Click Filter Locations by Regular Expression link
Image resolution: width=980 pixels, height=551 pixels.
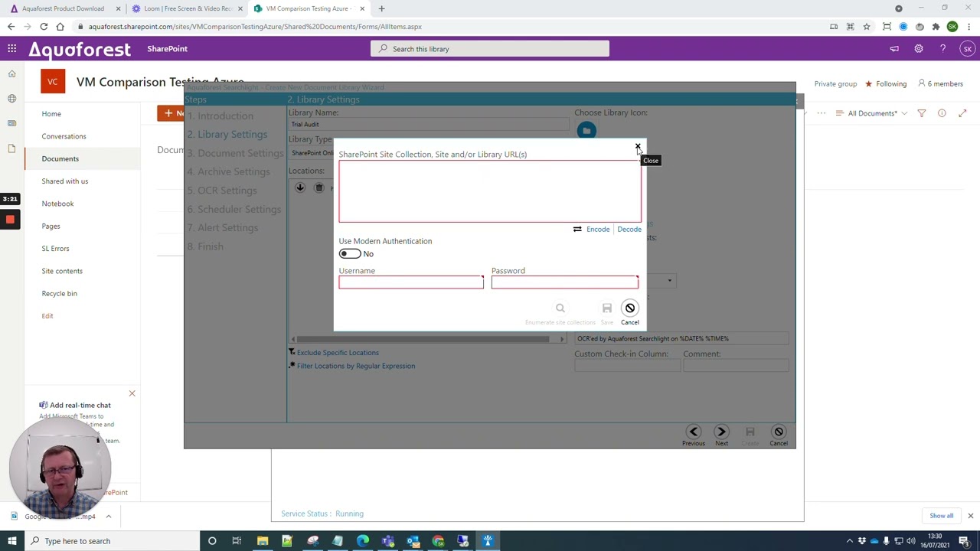356,366
